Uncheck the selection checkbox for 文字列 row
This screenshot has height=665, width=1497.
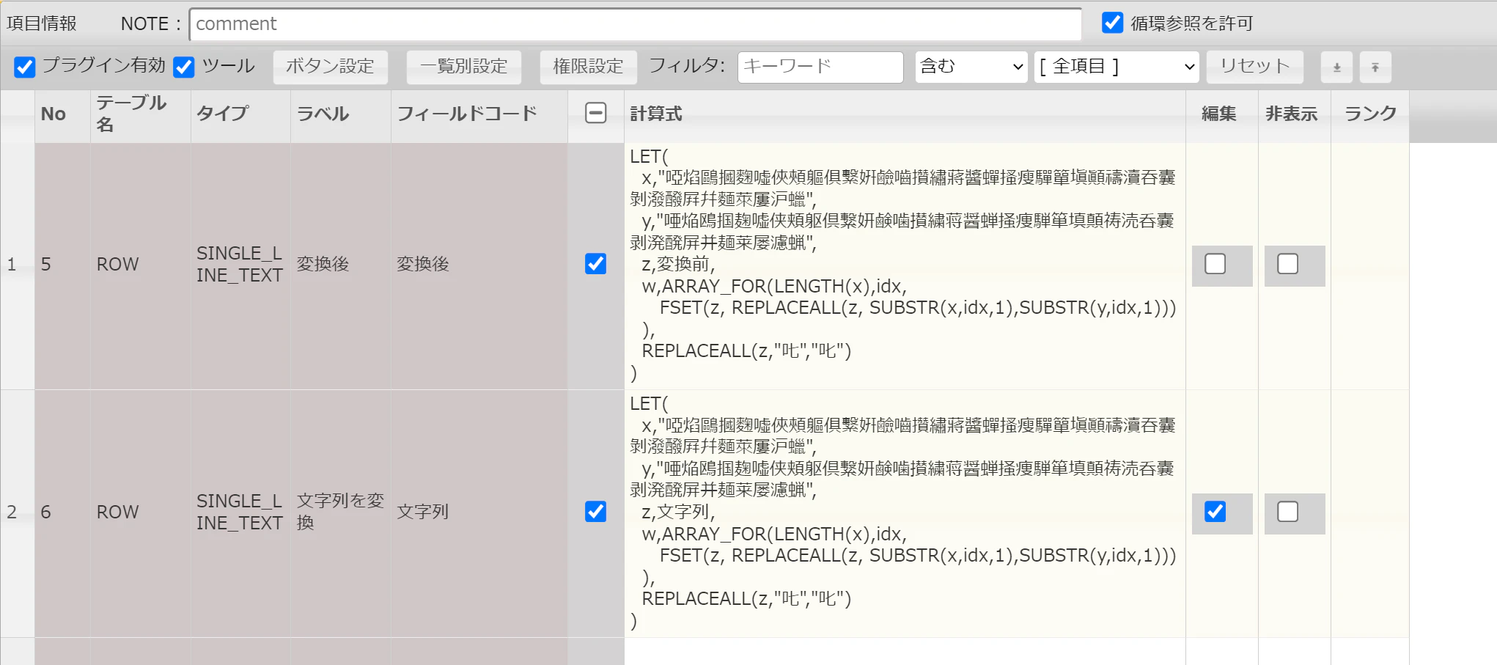[596, 512]
